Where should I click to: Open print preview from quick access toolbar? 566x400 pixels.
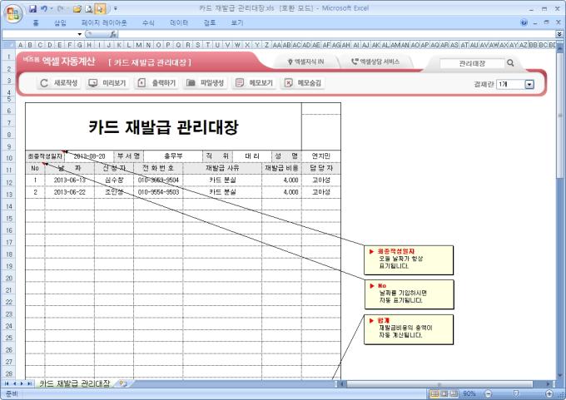[x=89, y=8]
